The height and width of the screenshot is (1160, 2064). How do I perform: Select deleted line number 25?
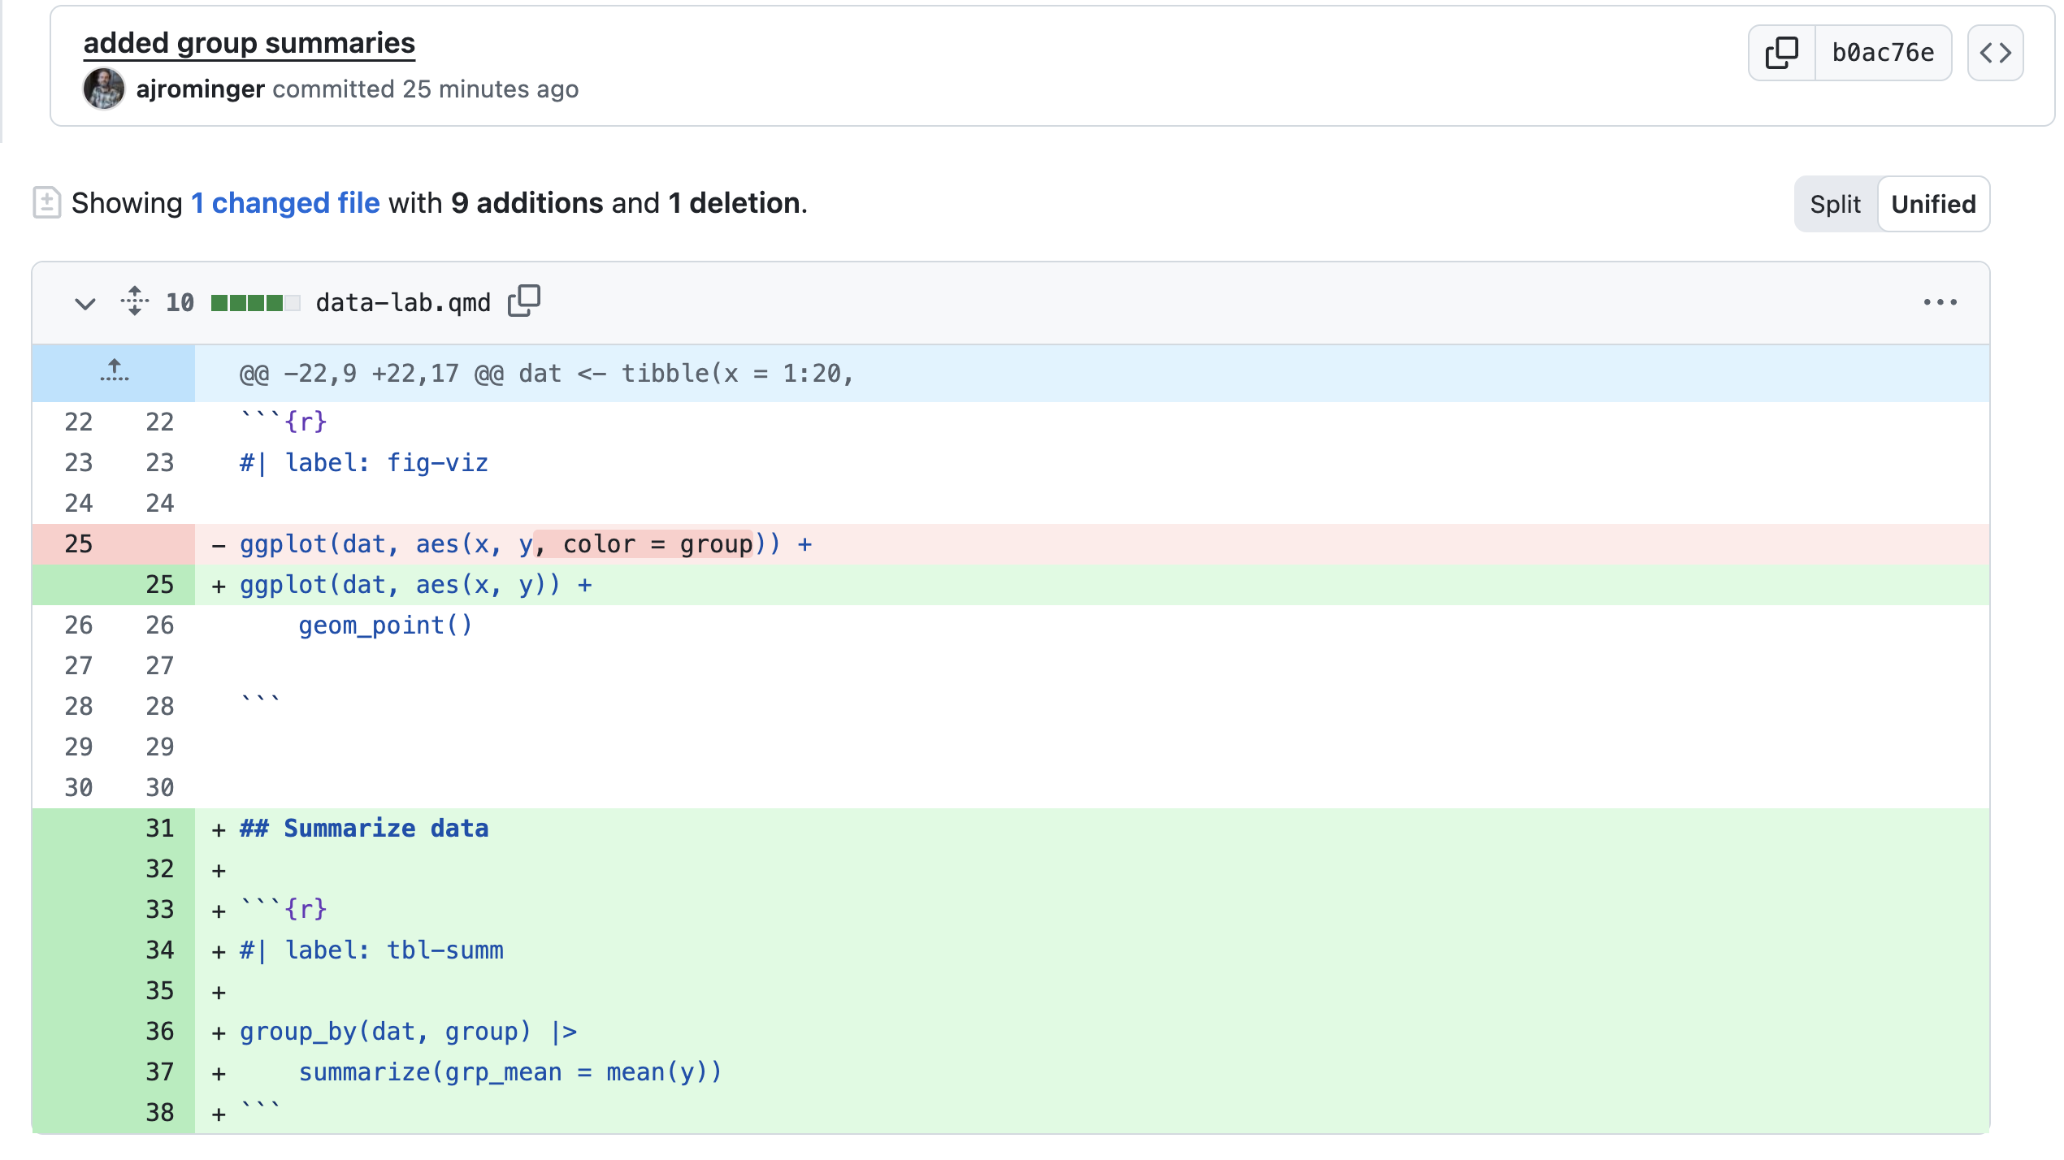78,543
